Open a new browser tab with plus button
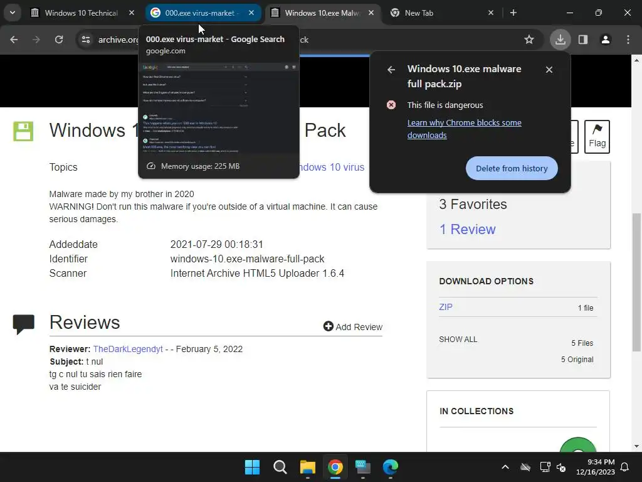This screenshot has width=642, height=482. pos(513,13)
